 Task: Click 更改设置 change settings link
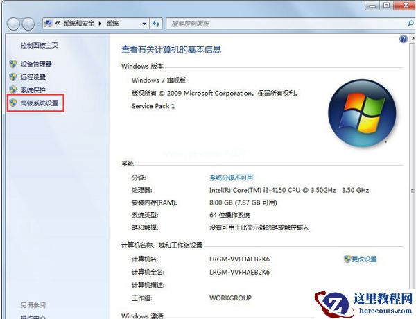tap(364, 259)
